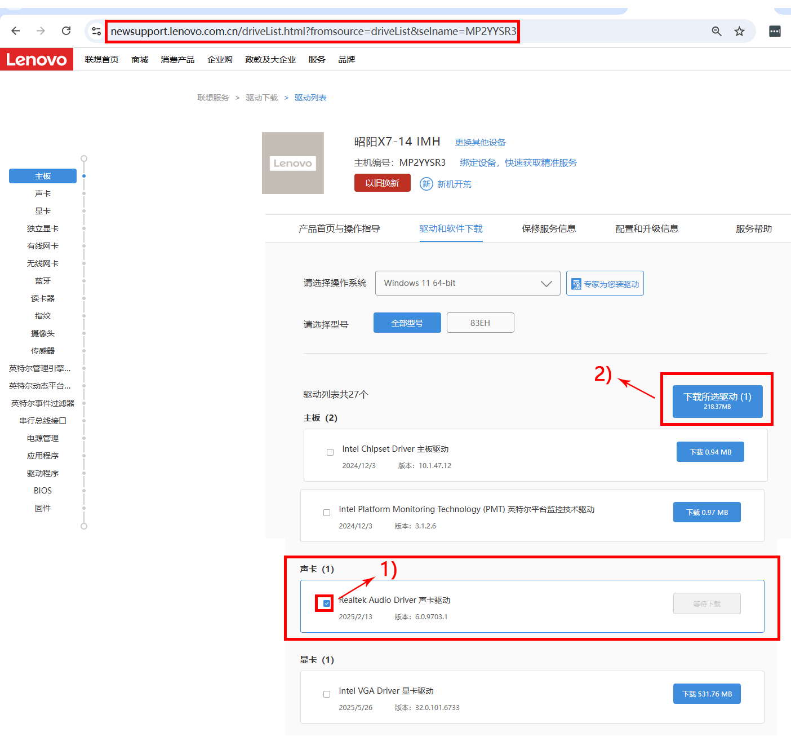791x736 pixels.
Task: Jump to 蓝牙 in sidebar
Action: click(43, 281)
